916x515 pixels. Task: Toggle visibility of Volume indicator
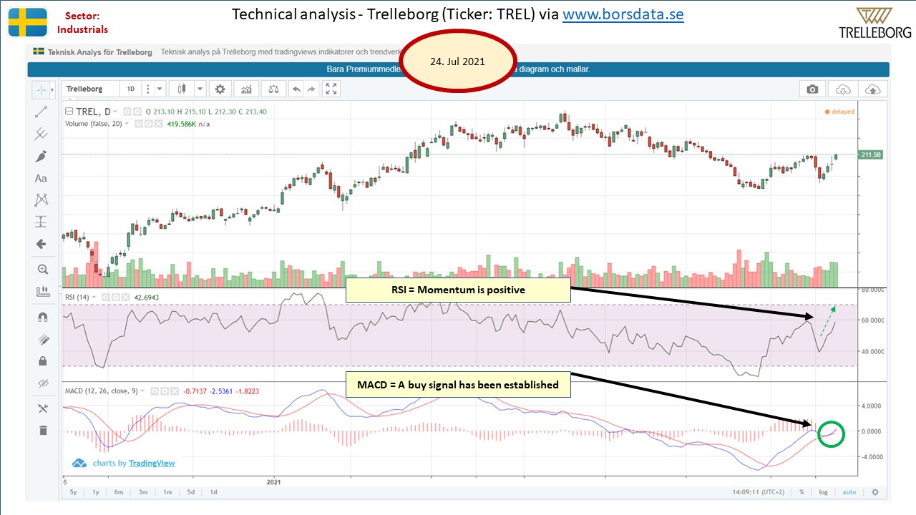click(138, 124)
